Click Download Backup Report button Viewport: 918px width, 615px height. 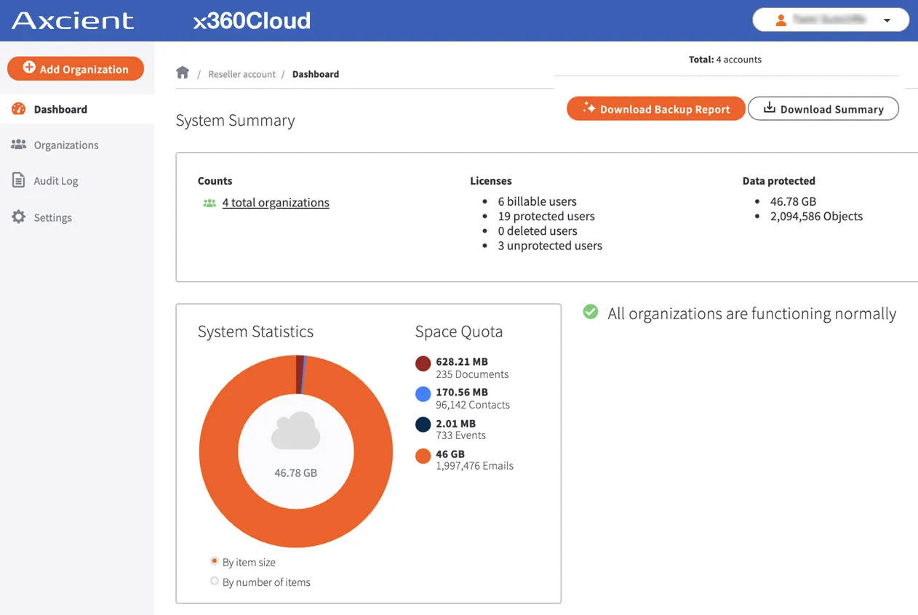pos(656,109)
